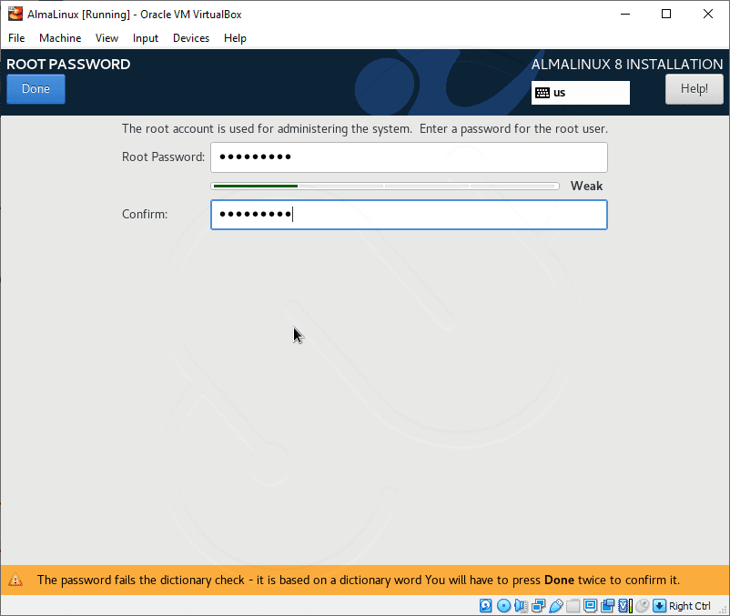Click the ALMALINUX 8 INSTALLATION title

(627, 65)
